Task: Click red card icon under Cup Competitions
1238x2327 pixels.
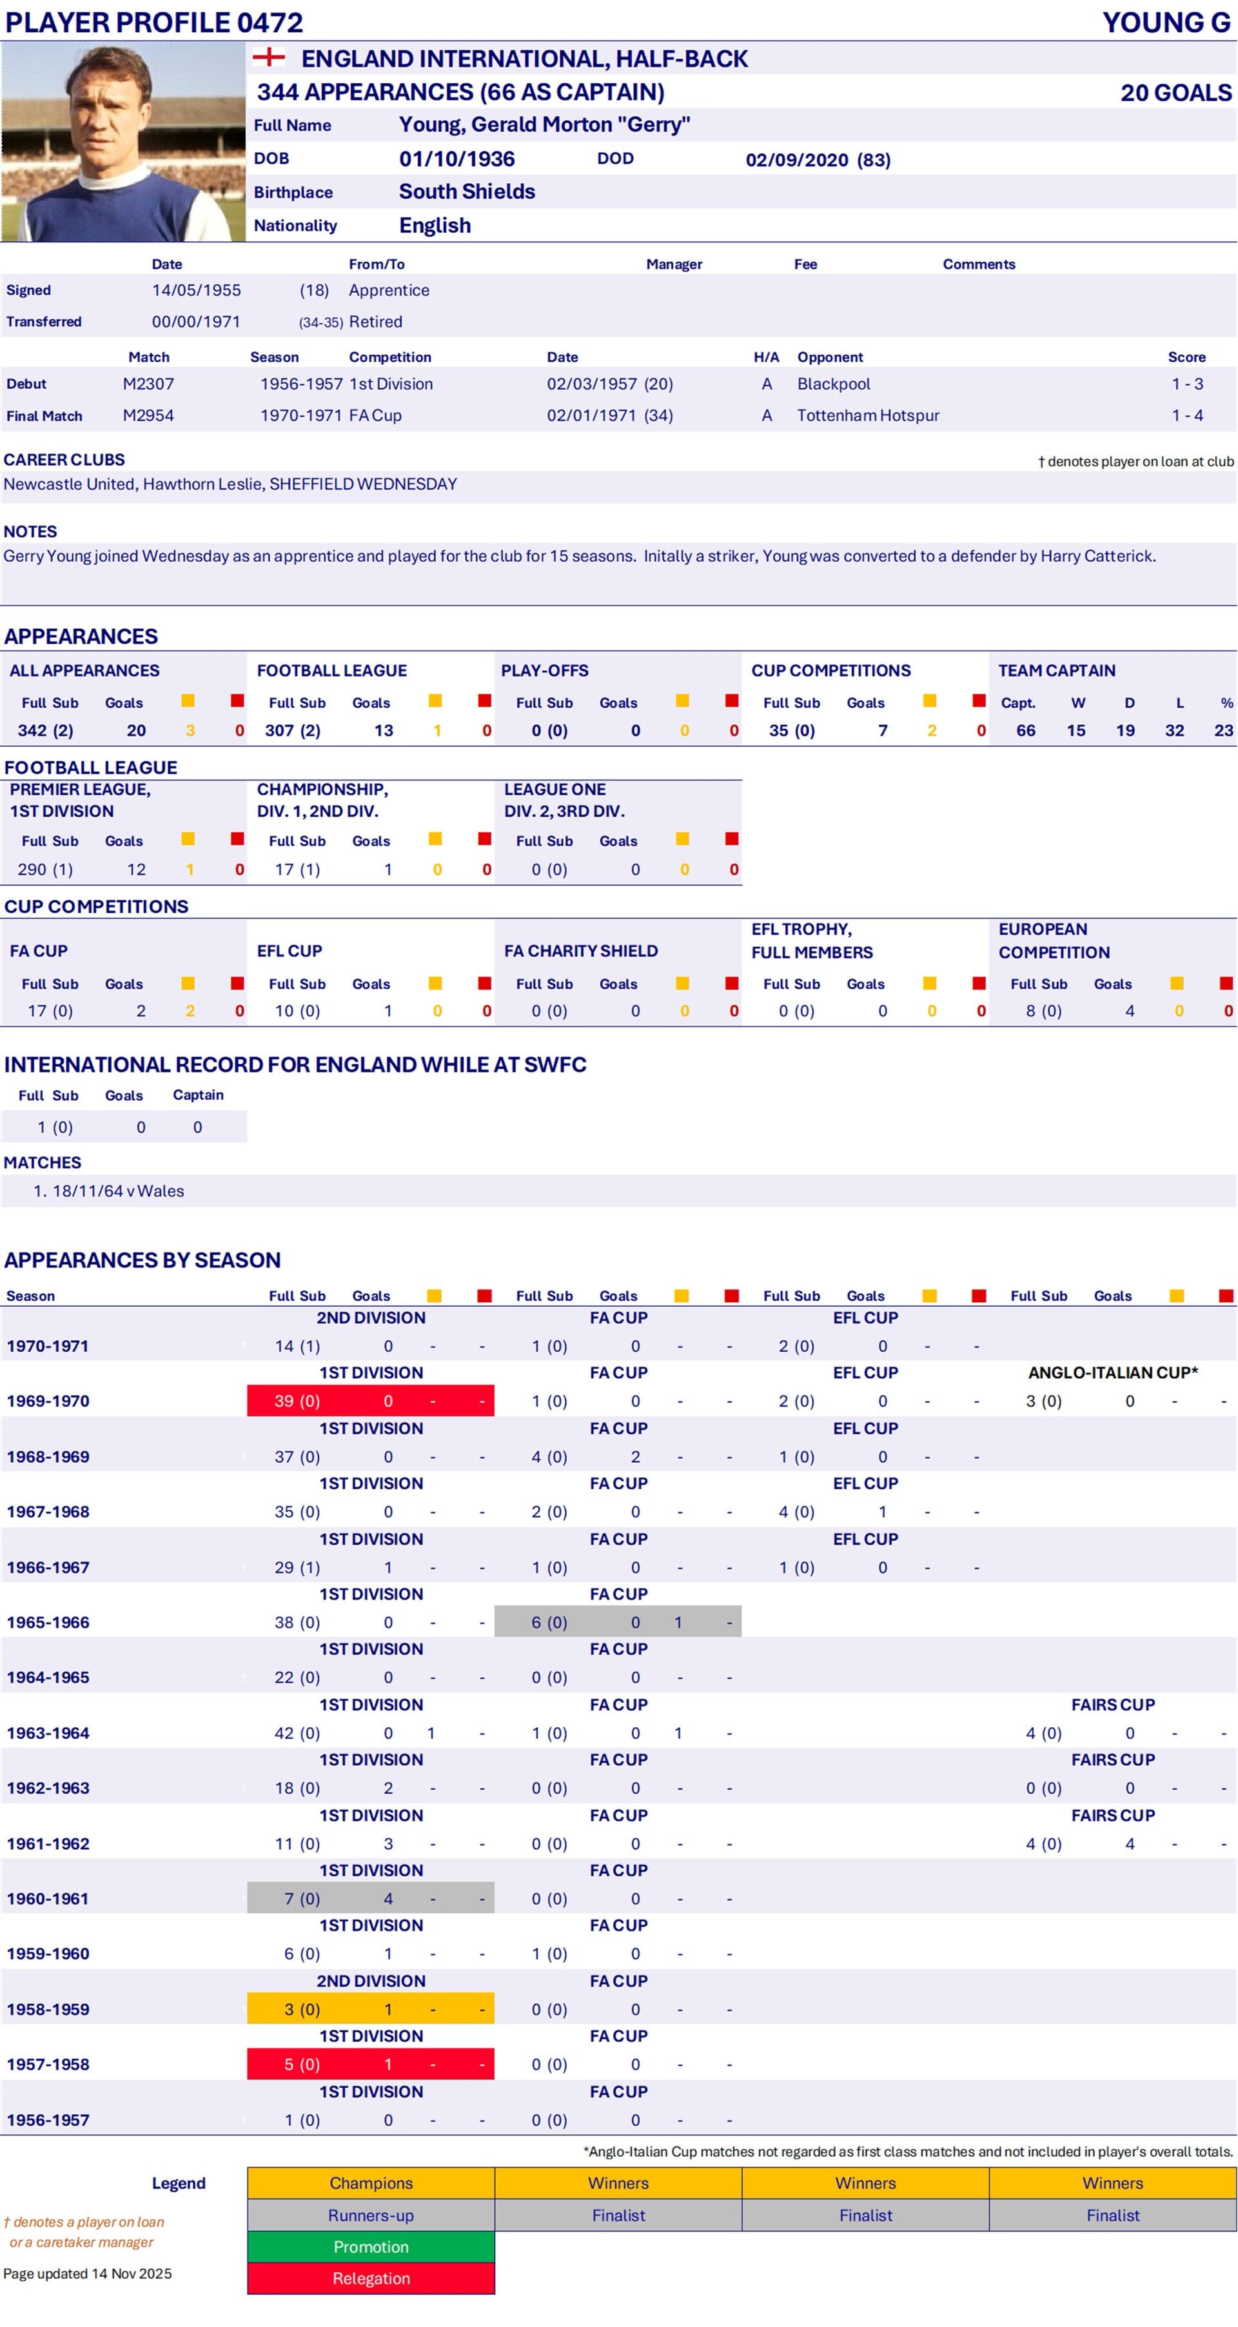Action: point(979,701)
